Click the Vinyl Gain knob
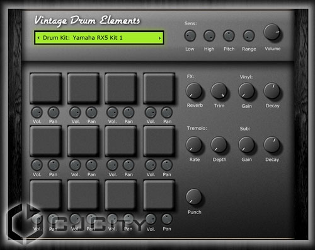This screenshot has height=250, width=315. pos(246,91)
